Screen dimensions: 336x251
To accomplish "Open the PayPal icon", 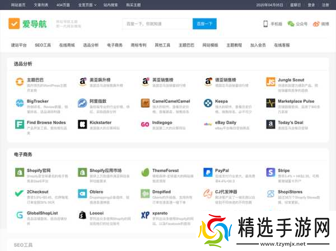I will (208, 172).
